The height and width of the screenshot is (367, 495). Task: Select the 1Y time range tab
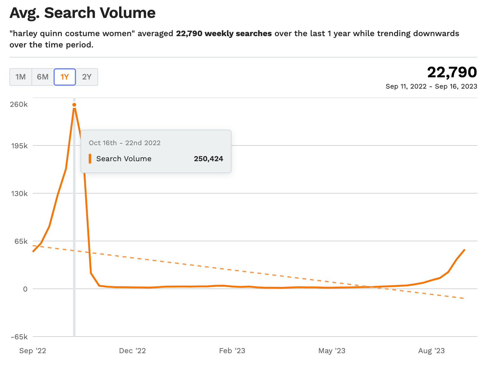tap(65, 77)
